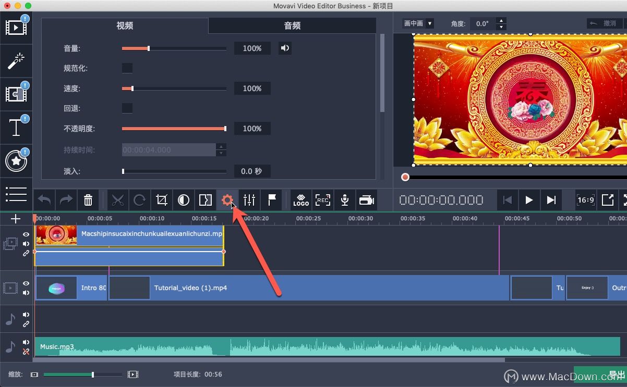
Task: Open the LOGO watermark tool
Action: point(301,200)
